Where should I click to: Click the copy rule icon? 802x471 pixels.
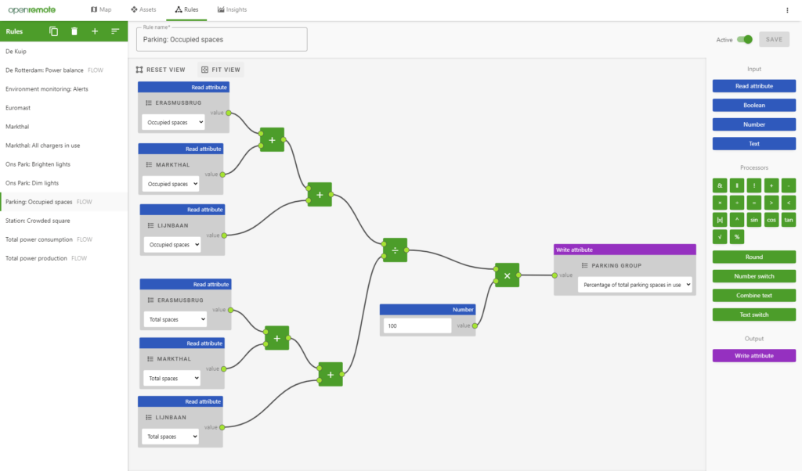pos(54,31)
